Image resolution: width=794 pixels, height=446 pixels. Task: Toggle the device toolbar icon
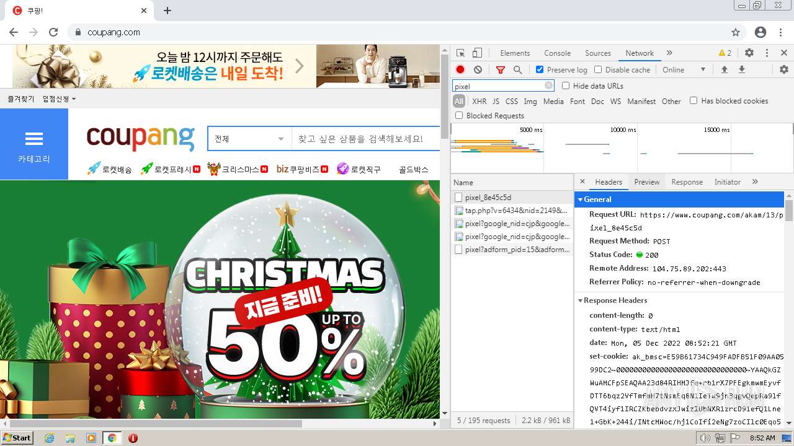pos(477,53)
